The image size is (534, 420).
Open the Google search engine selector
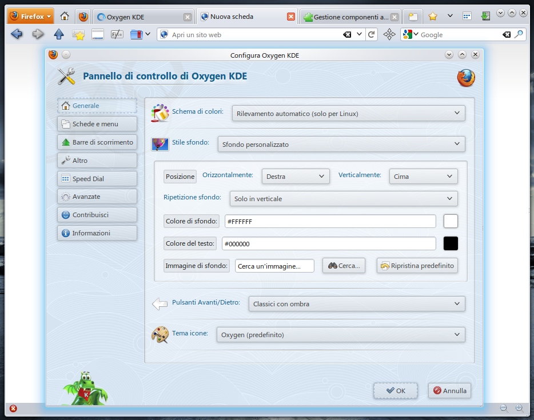tap(411, 34)
